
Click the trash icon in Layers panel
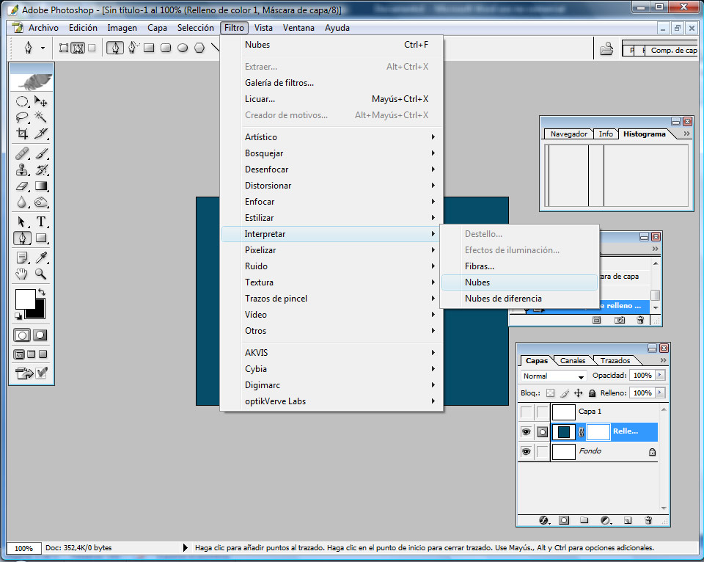648,520
